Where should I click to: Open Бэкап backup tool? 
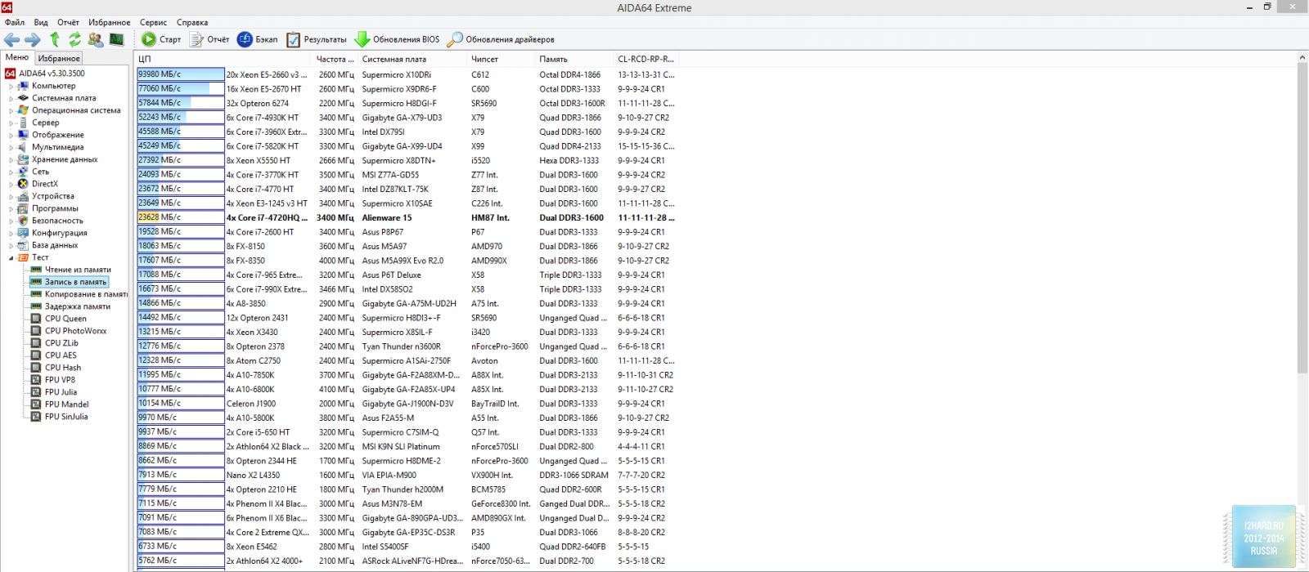tap(257, 39)
